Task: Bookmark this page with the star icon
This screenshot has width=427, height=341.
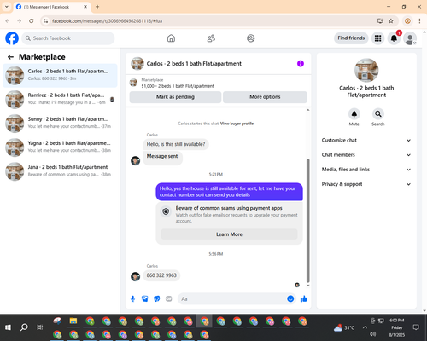Action: click(391, 21)
